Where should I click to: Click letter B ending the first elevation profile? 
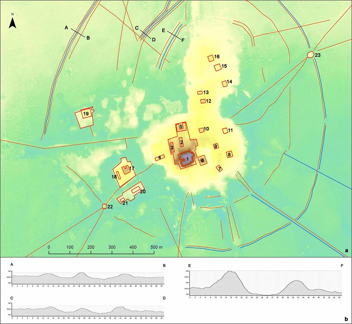pyautogui.click(x=164, y=266)
